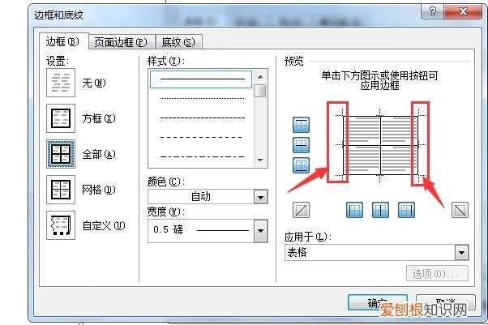Viewport: 488px width, 325px height.
Task: Toggle the diagonal up border button
Action: click(301, 210)
